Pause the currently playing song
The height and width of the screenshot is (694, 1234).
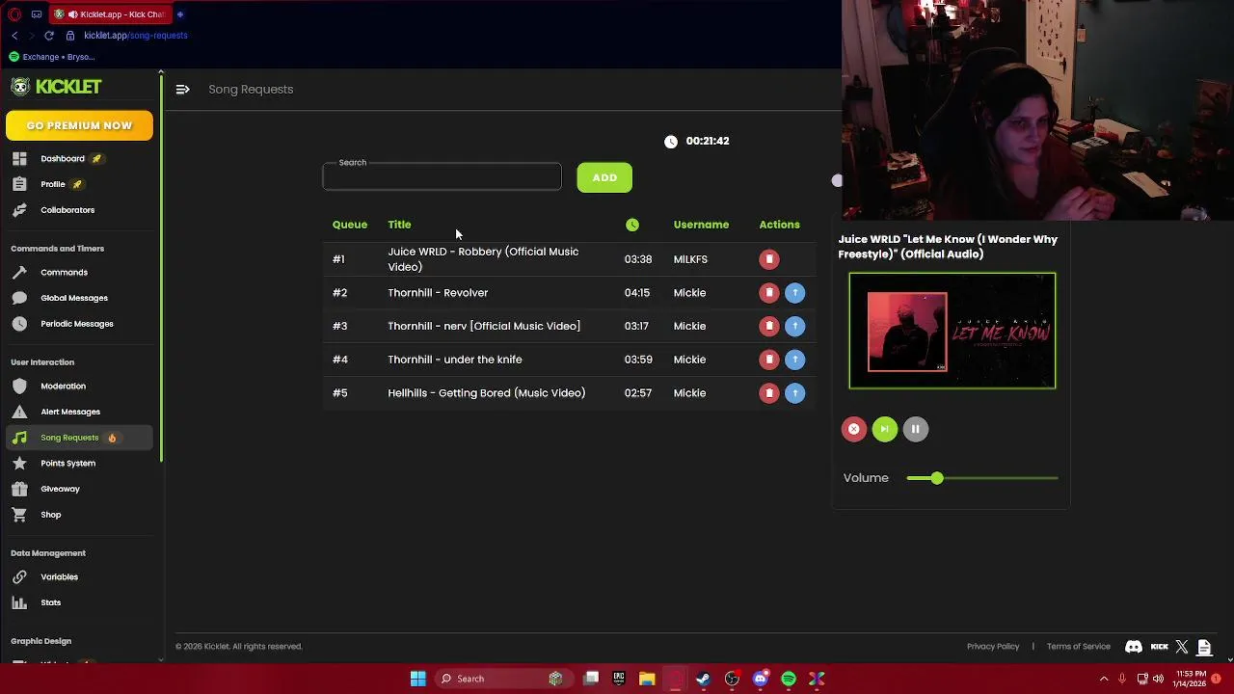[916, 429]
